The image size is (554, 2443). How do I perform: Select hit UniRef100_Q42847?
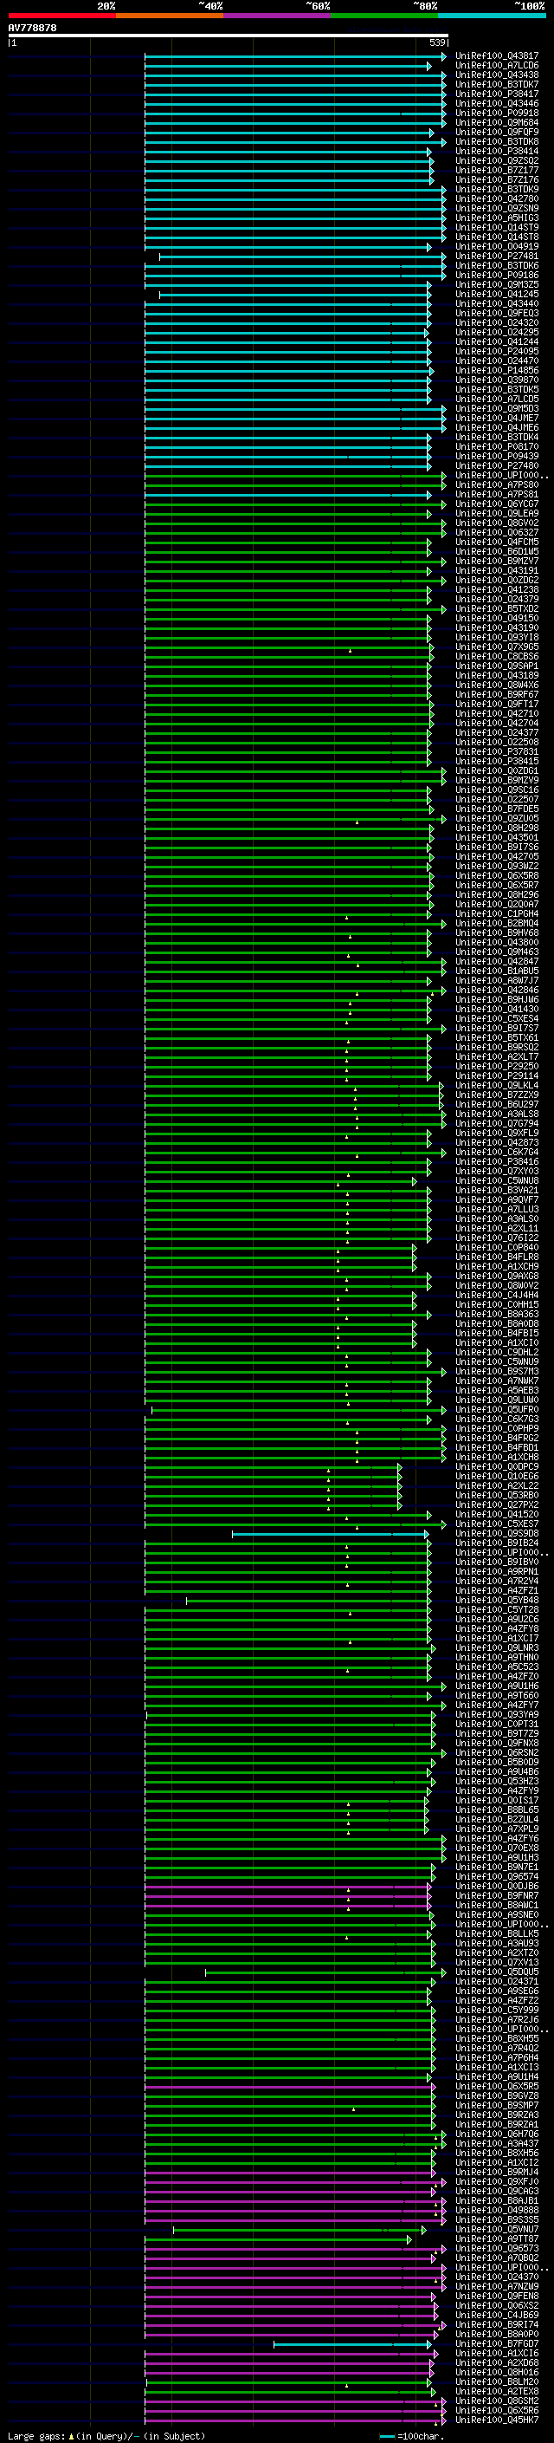(497, 961)
